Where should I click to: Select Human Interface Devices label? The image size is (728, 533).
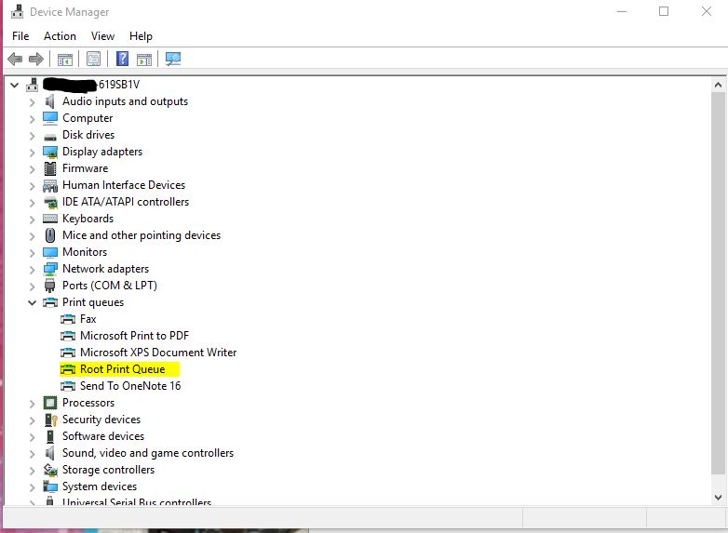[x=124, y=185]
